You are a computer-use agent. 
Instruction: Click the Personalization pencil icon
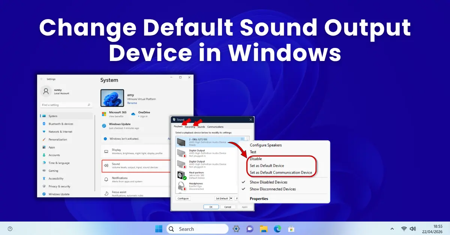coord(43,139)
